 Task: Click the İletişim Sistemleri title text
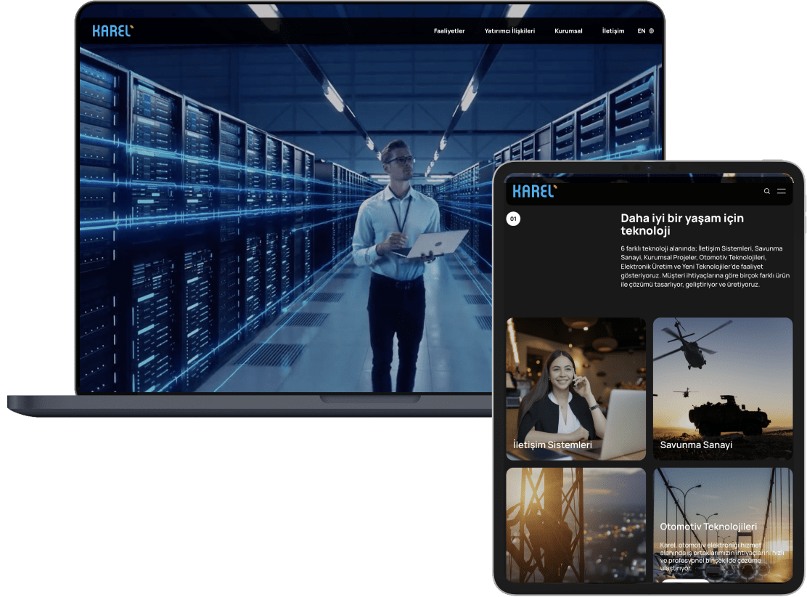[x=552, y=444]
